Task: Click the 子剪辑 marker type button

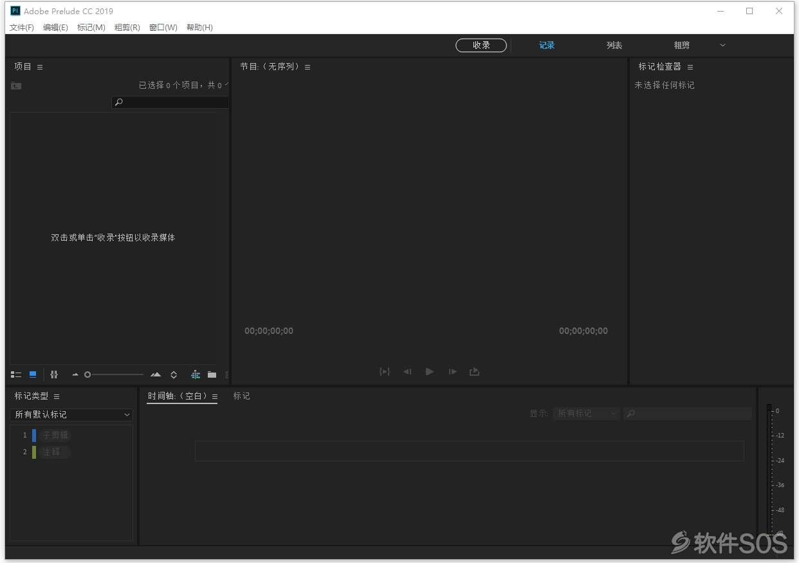Action: tap(55, 436)
